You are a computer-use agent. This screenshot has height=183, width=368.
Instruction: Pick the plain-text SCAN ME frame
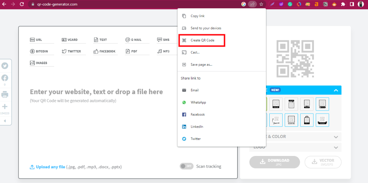pyautogui.click(x=291, y=120)
